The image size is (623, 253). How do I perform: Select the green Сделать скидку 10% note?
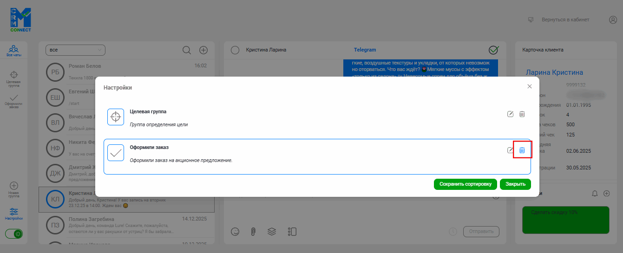(x=566, y=221)
